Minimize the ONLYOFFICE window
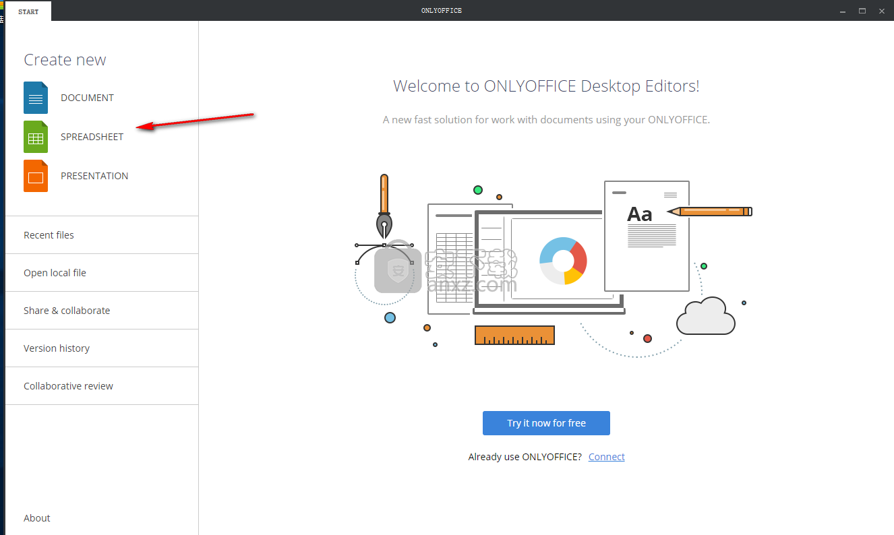This screenshot has width=894, height=535. (x=843, y=11)
